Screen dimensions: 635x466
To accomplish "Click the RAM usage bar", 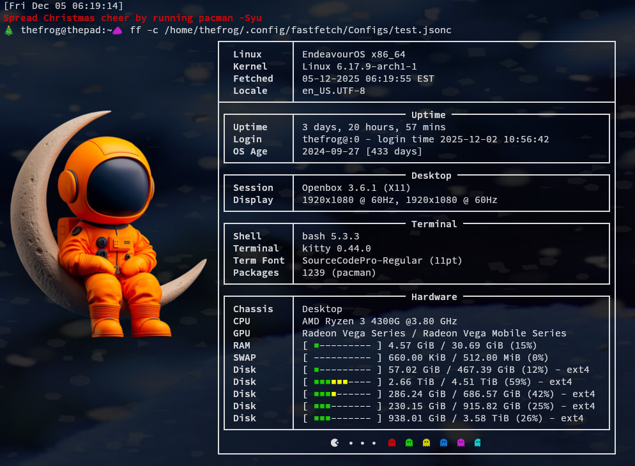I will (x=342, y=345).
